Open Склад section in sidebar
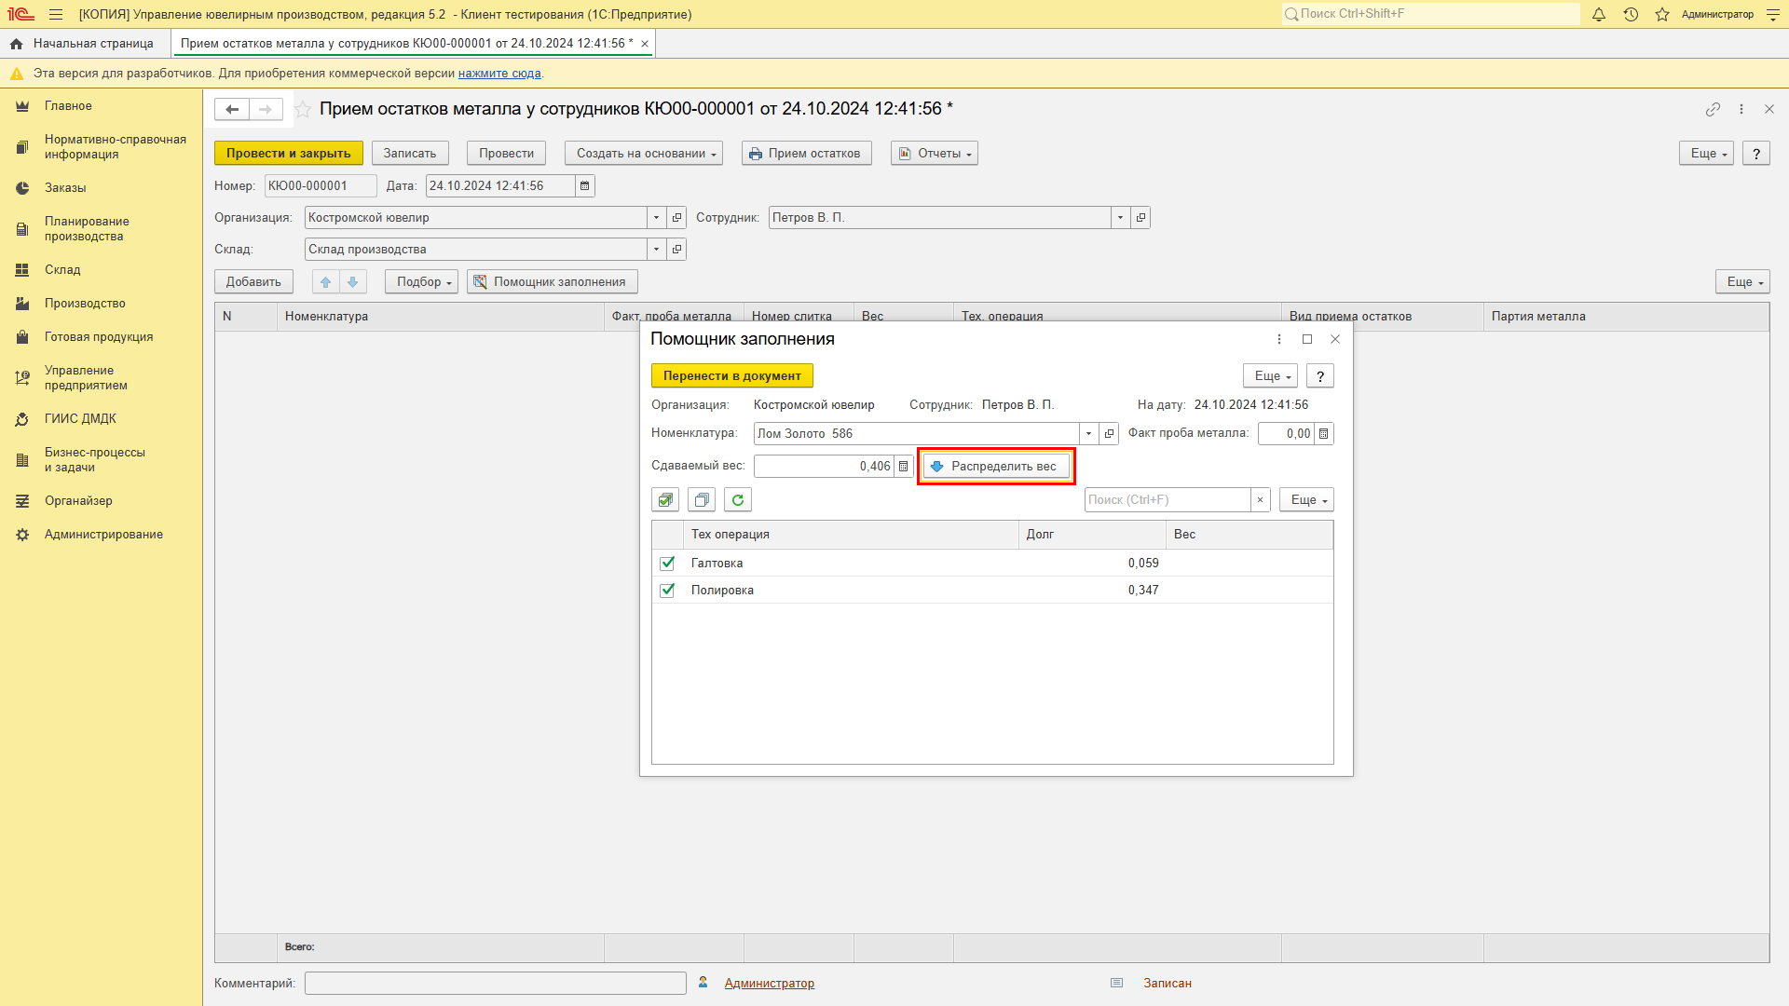1789x1006 pixels. click(62, 270)
